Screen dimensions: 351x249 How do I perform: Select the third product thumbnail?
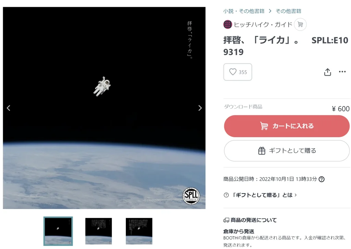click(x=139, y=231)
